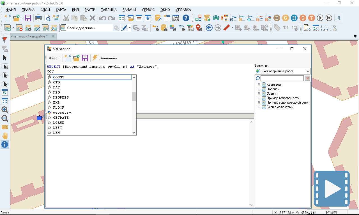Select the pan hand tool
Viewport: 359px width, 215px height.
(x=5, y=136)
